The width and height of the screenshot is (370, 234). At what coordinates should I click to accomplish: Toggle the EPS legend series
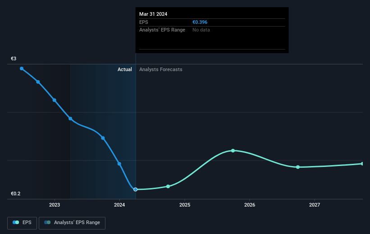(22, 223)
